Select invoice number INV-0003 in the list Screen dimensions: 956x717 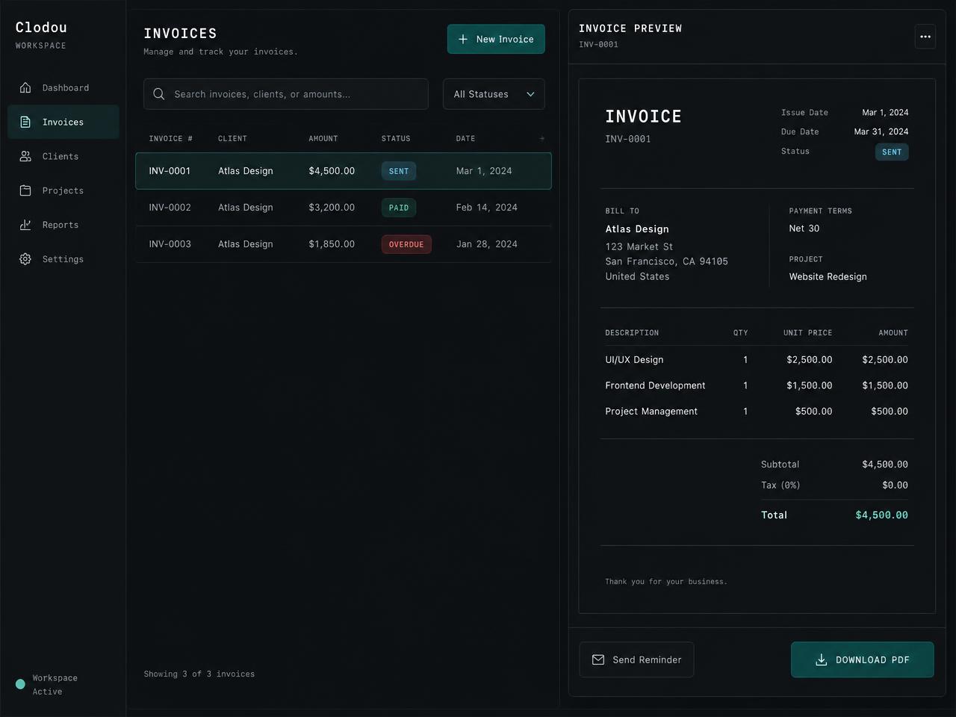(x=170, y=244)
